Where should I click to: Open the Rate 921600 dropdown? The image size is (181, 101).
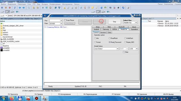point(61,24)
